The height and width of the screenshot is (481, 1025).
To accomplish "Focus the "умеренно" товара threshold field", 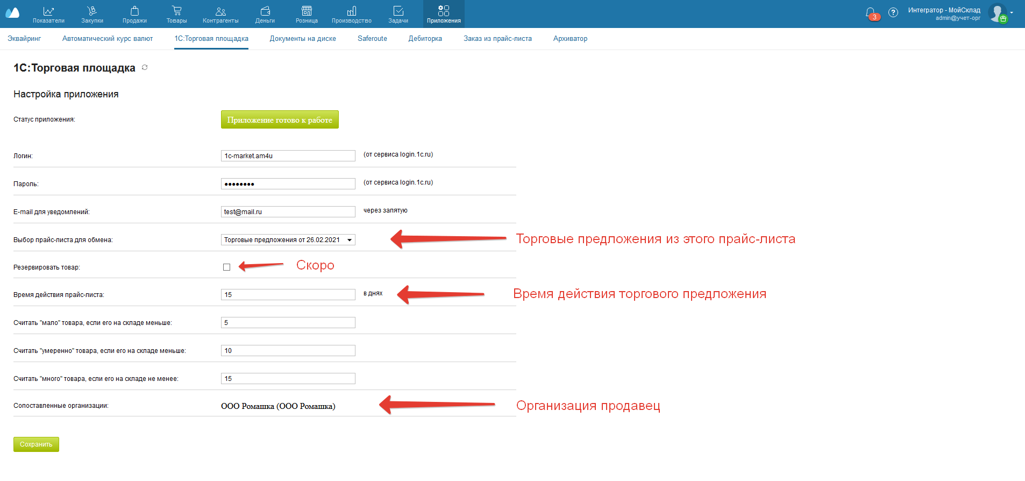I will (288, 351).
